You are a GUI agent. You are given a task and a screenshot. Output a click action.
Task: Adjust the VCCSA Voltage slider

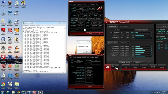click(143, 46)
